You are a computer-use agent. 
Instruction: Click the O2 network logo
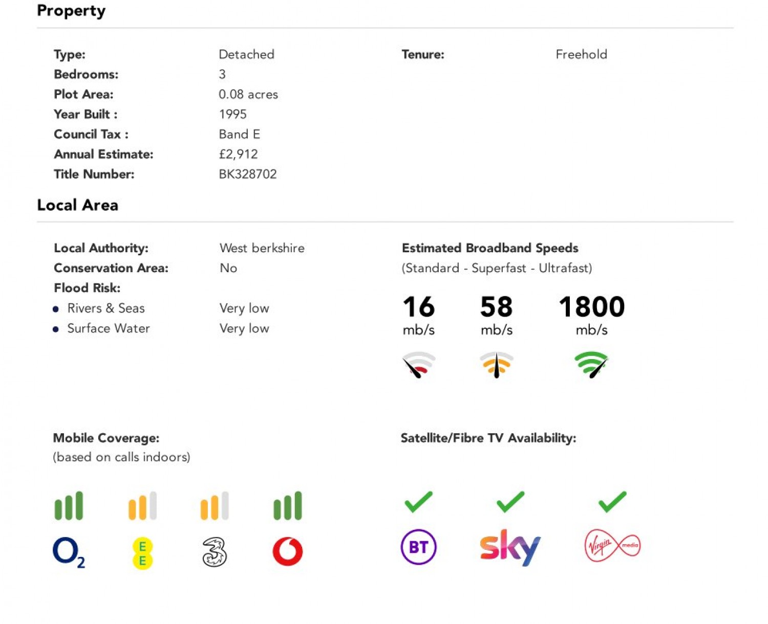point(69,552)
